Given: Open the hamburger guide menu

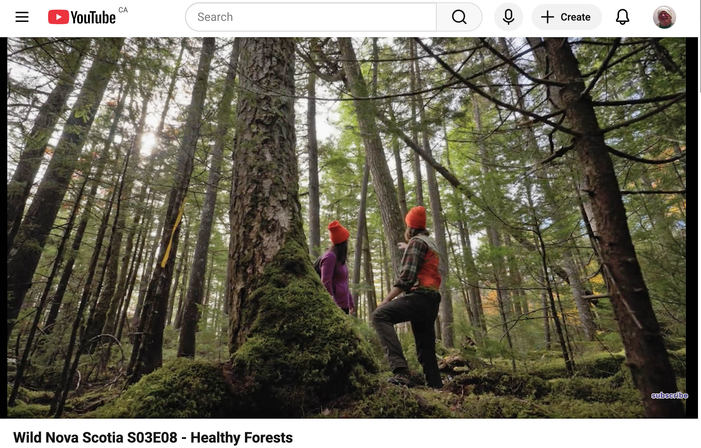Looking at the screenshot, I should (x=22, y=17).
